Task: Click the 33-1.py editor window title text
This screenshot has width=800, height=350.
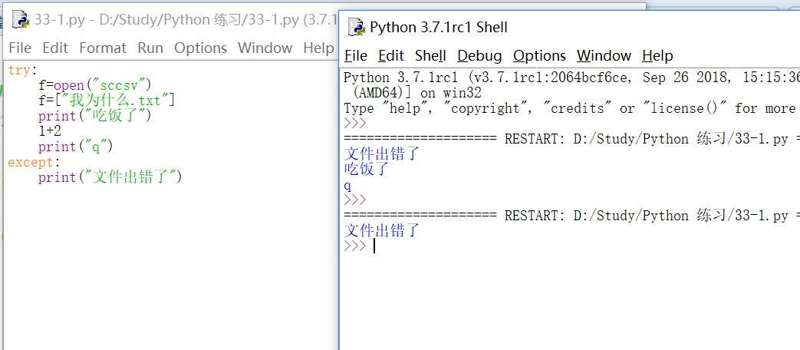Action: point(186,20)
